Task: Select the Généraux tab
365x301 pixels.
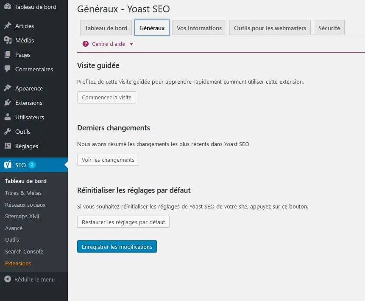Action: coord(152,28)
